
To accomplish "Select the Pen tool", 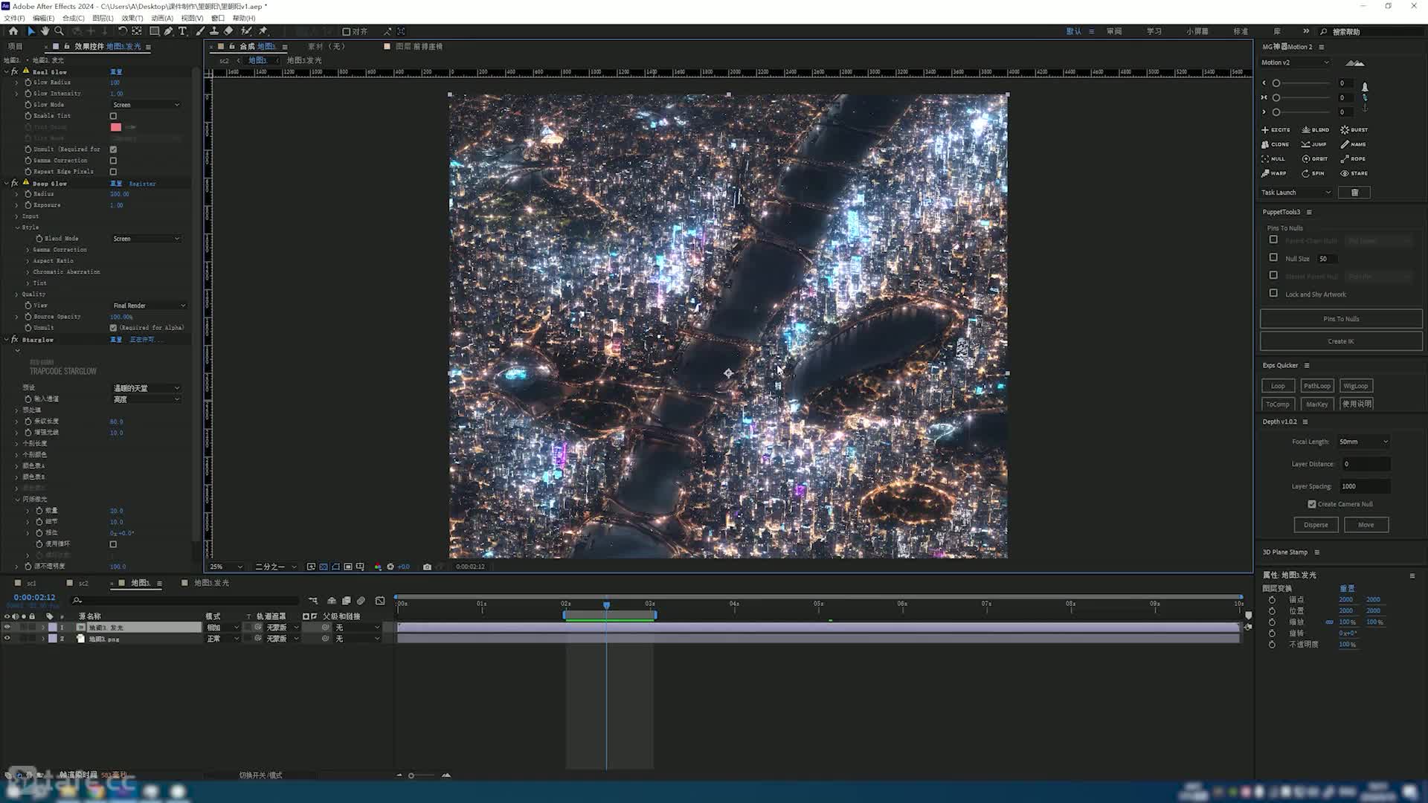I will [169, 31].
